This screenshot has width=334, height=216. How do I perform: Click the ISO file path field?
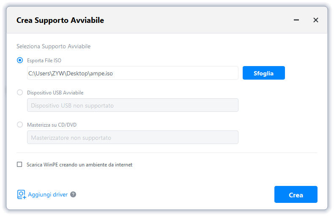(x=132, y=73)
